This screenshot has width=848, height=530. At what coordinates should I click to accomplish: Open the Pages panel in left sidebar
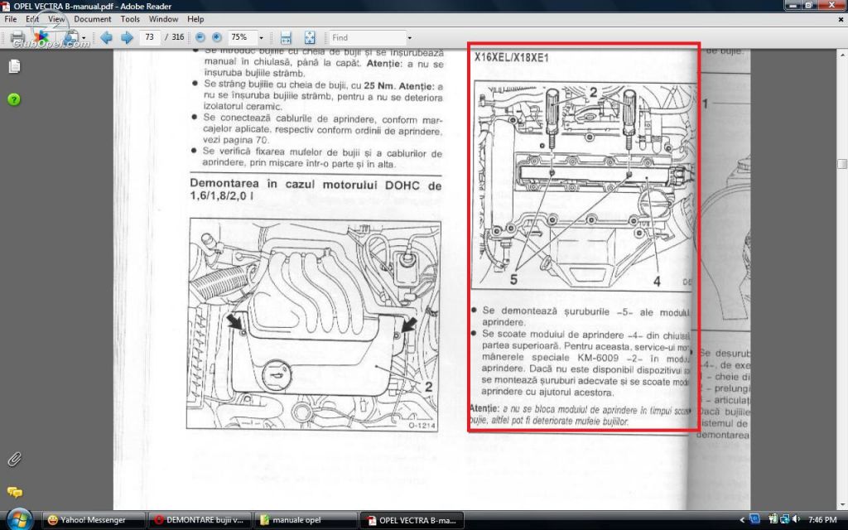point(15,66)
